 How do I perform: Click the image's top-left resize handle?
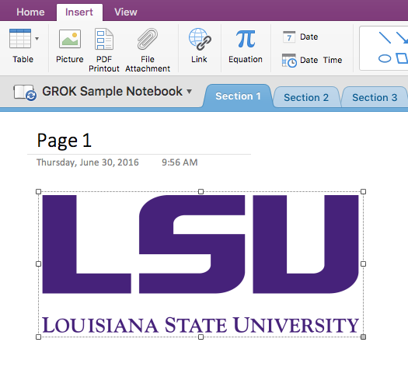pos(39,192)
